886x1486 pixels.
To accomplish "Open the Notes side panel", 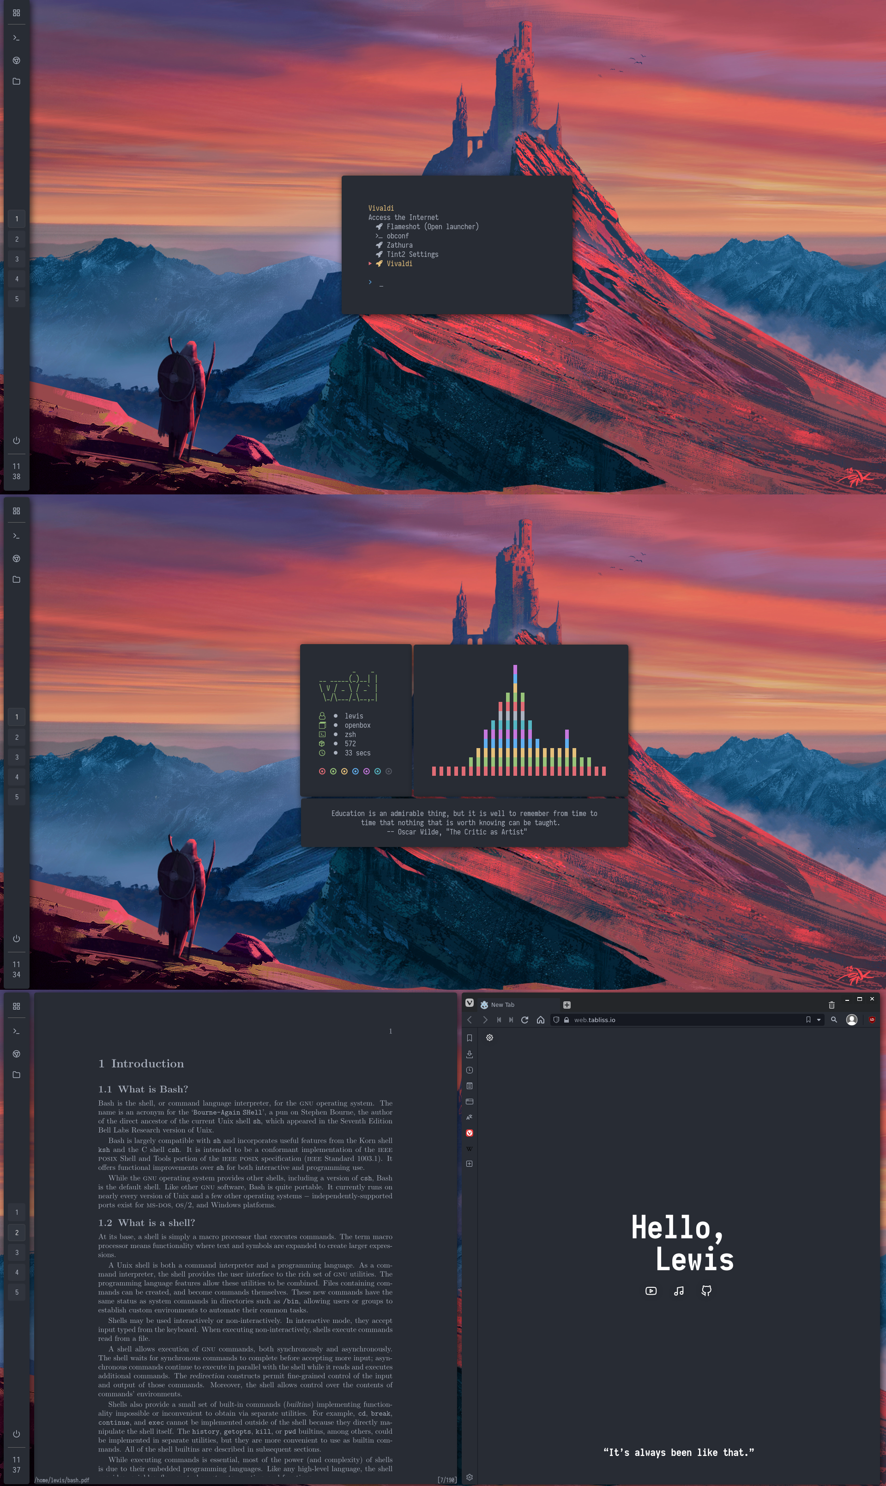I will 469,1086.
